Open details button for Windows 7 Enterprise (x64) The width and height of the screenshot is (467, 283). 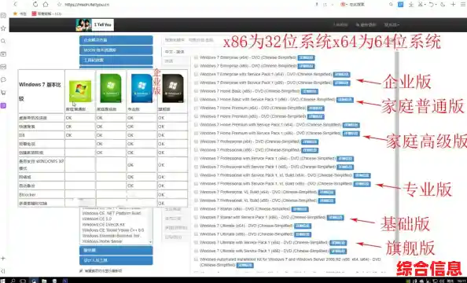tap(306, 58)
